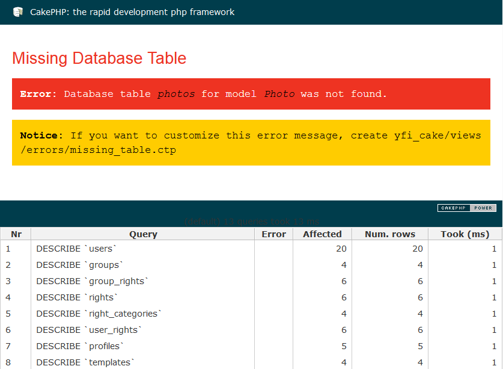Click the CakePHP Power badge

point(467,208)
